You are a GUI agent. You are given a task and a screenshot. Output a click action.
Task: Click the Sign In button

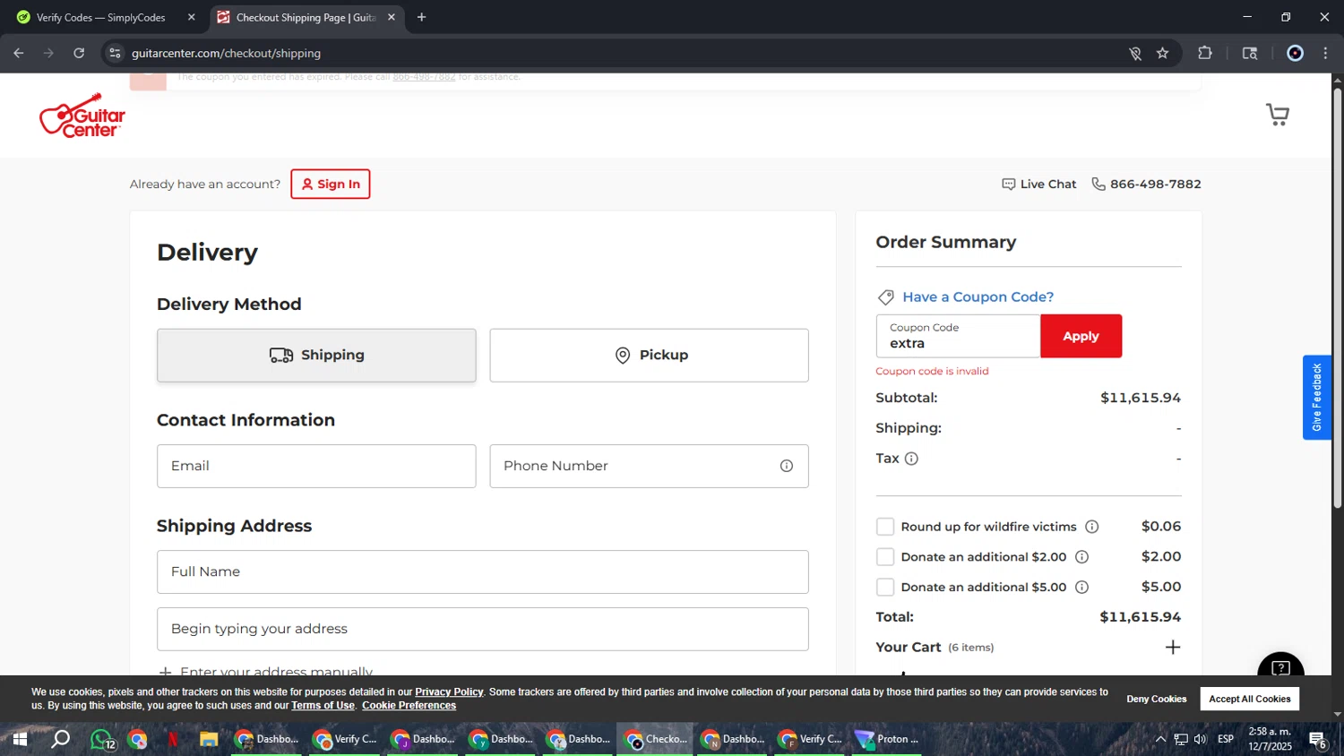(x=331, y=185)
